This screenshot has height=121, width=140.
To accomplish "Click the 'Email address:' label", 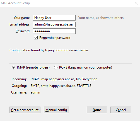I will pyautogui.click(x=20, y=24).
